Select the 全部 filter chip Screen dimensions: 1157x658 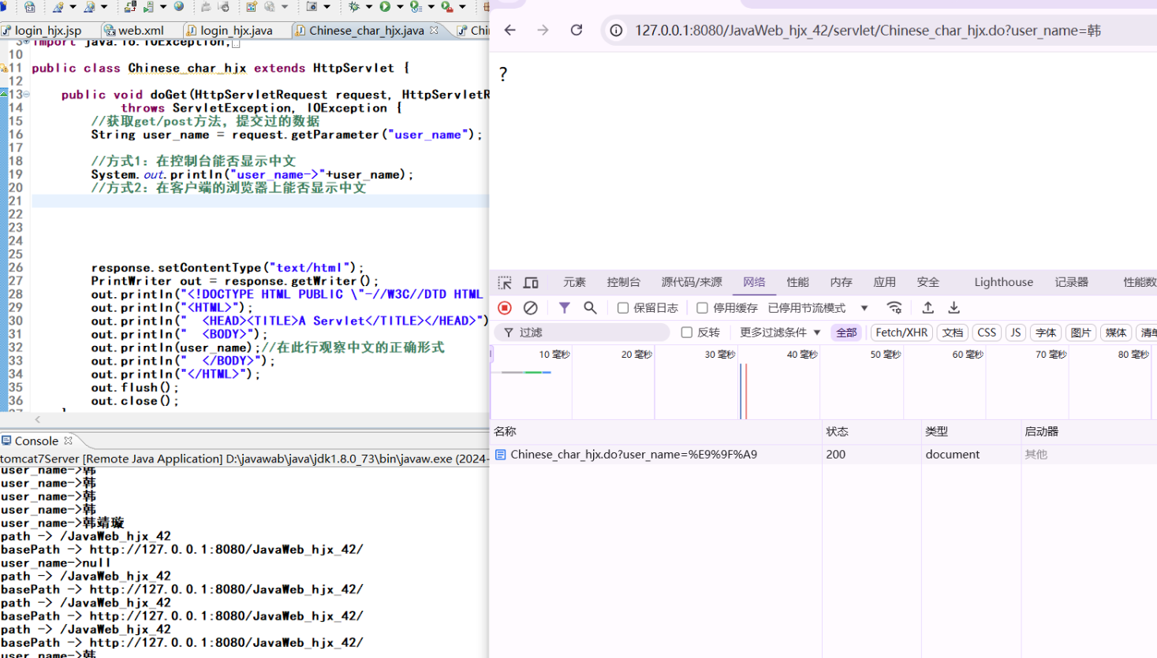846,333
